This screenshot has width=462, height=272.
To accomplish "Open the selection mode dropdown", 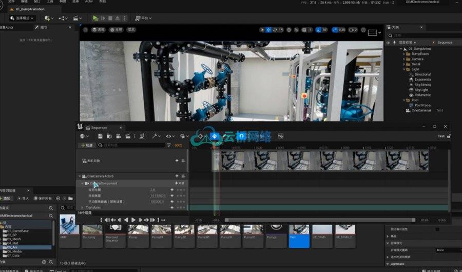I will point(22,18).
